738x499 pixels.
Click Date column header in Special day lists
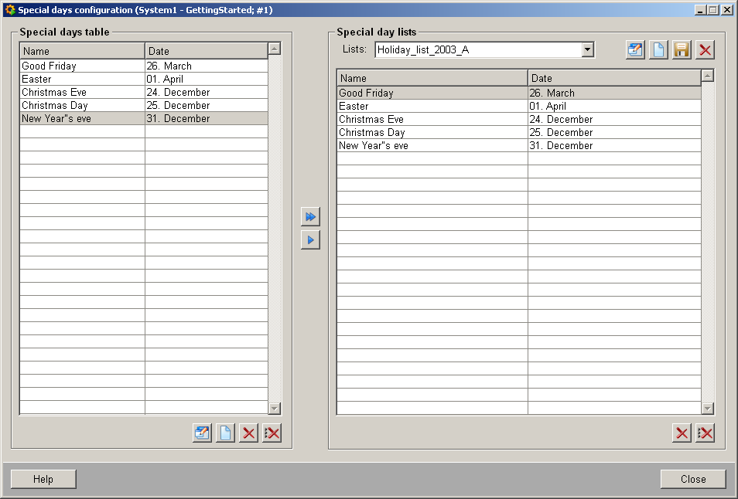pyautogui.click(x=614, y=78)
